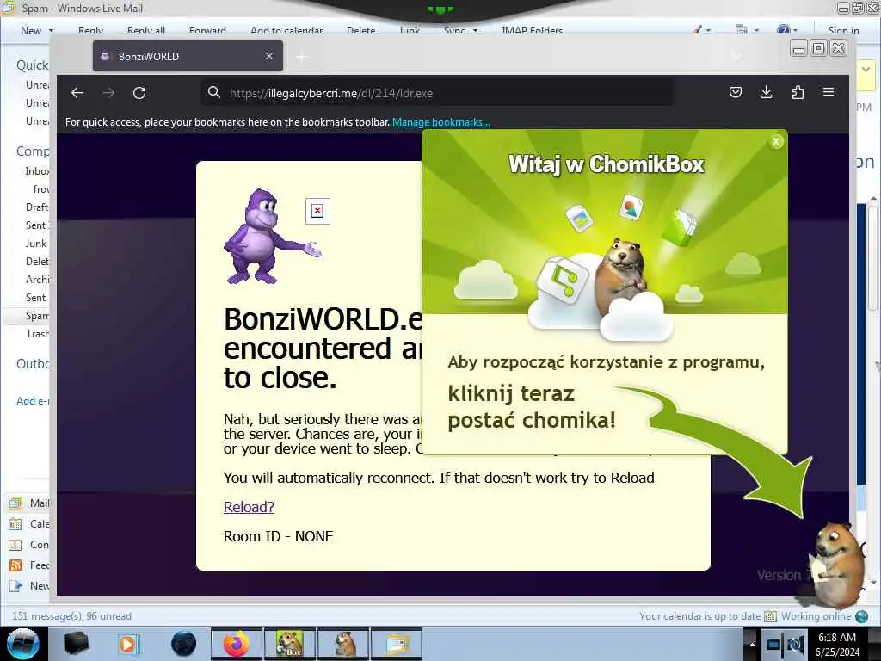Click Junk in Live Mail toolbar

tap(410, 30)
